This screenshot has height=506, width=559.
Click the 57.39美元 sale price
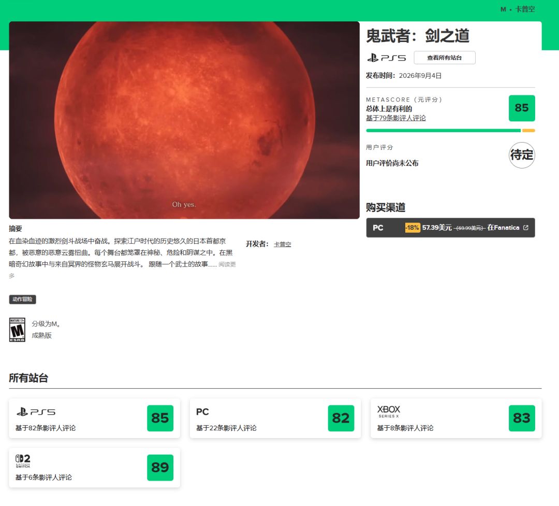click(437, 228)
